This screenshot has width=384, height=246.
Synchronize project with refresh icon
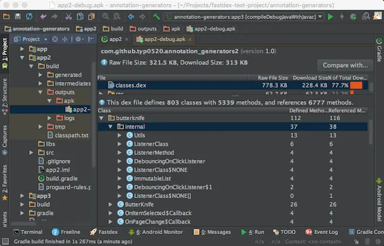click(x=29, y=17)
